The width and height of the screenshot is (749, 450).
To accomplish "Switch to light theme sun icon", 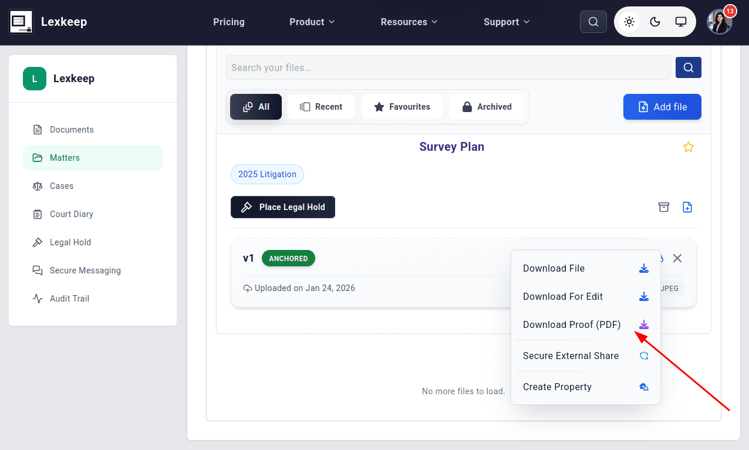I will pos(629,22).
